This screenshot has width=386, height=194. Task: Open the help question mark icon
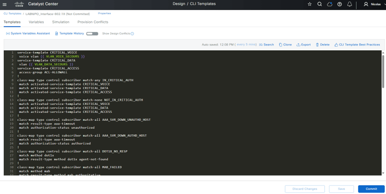340,4
